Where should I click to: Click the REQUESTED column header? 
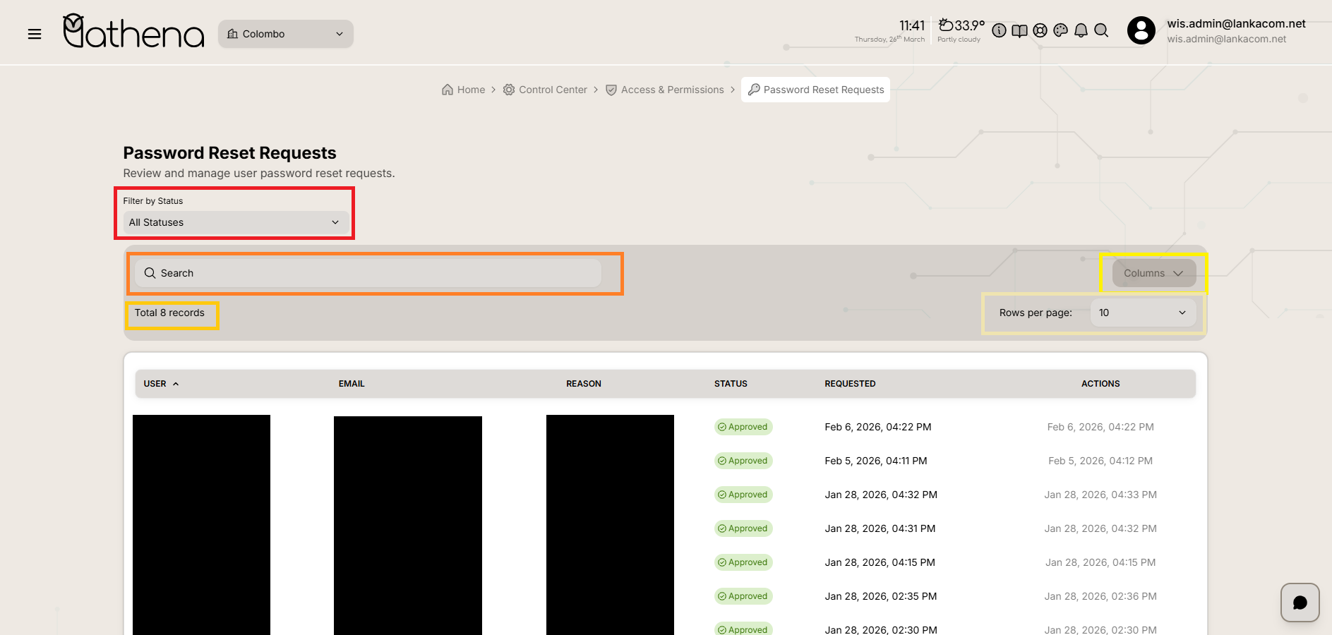(x=850, y=384)
